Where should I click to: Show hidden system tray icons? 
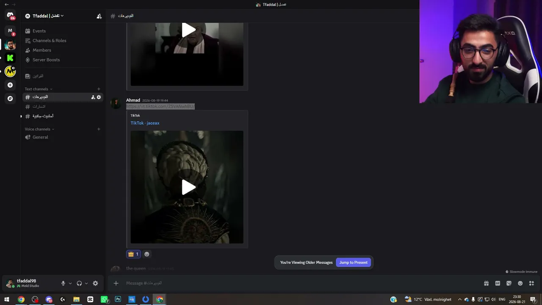click(460, 299)
